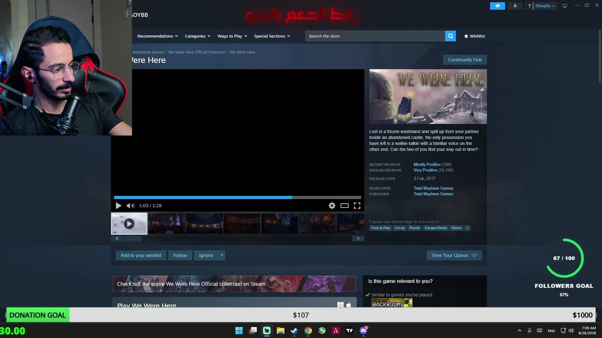Open the red A app on taskbar

[x=336, y=330]
